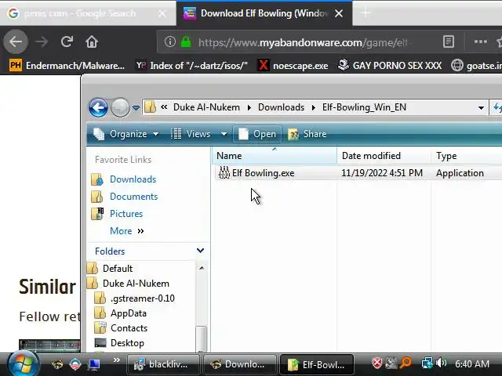Select AppData folder in tree
The height and width of the screenshot is (376, 502).
(x=129, y=313)
